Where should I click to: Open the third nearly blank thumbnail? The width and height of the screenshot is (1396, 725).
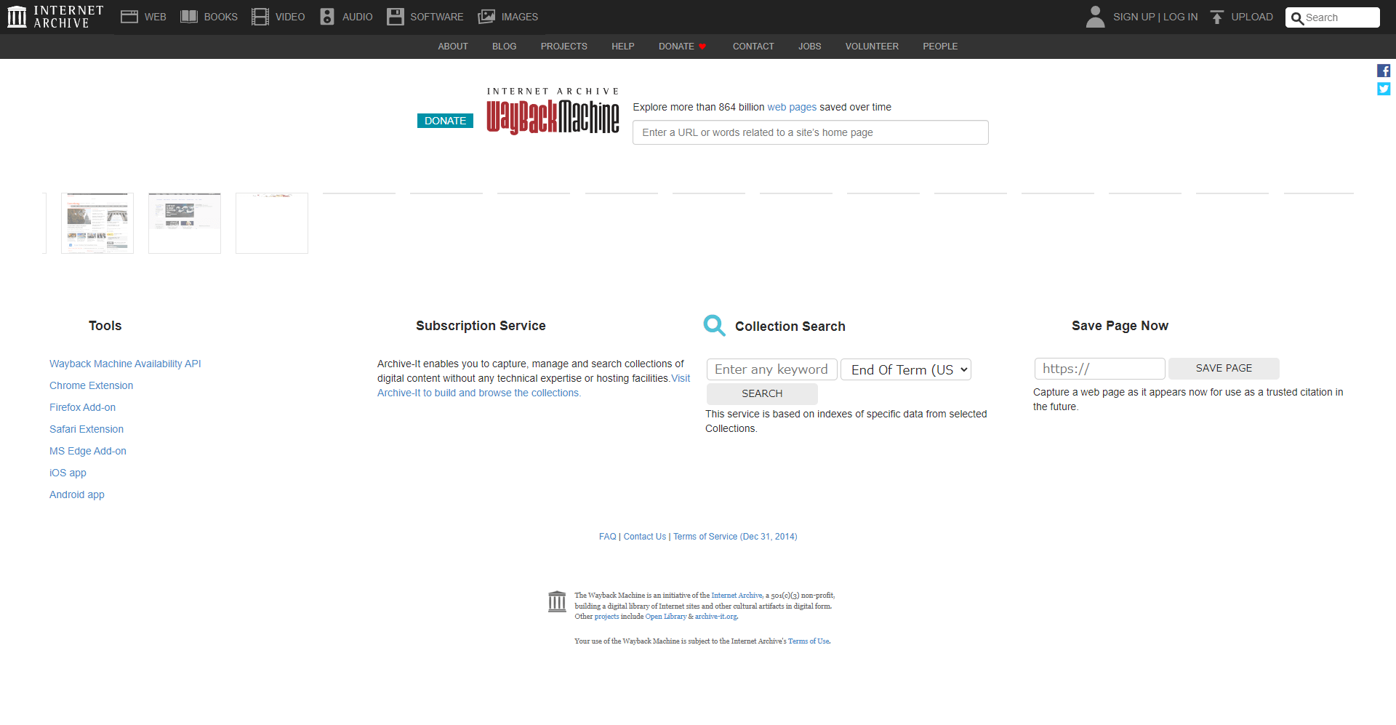pyautogui.click(x=272, y=223)
